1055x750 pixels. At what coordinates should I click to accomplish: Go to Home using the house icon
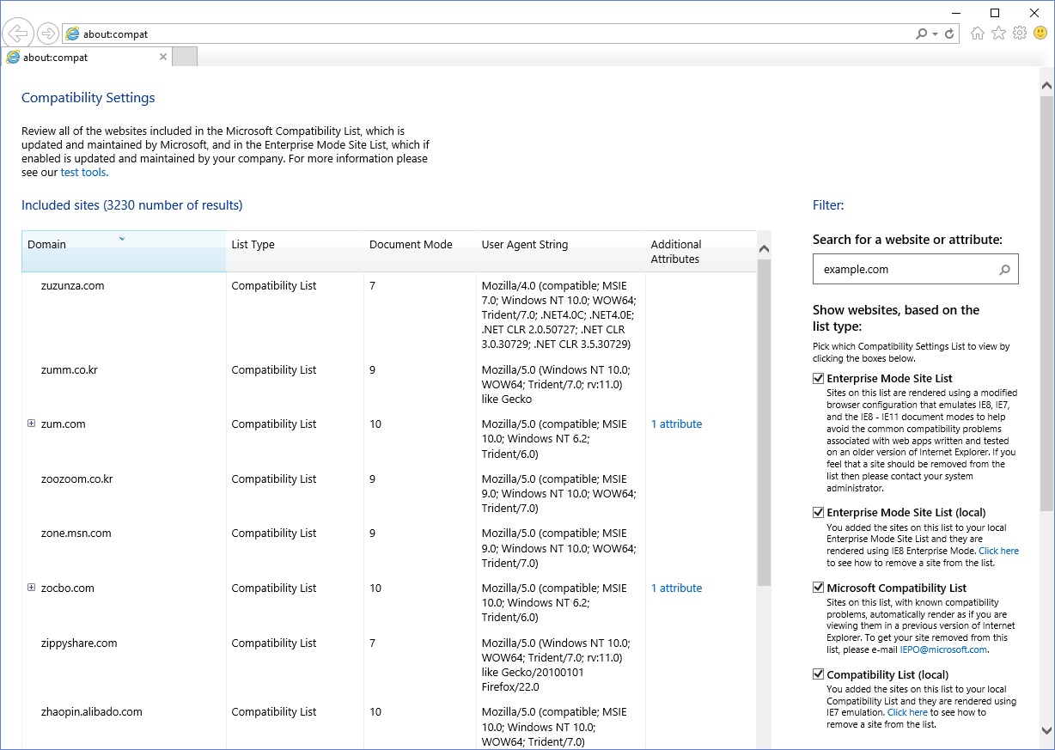[977, 34]
